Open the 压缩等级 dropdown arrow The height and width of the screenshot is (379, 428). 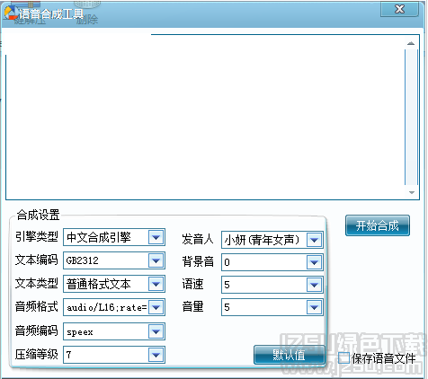coord(156,355)
